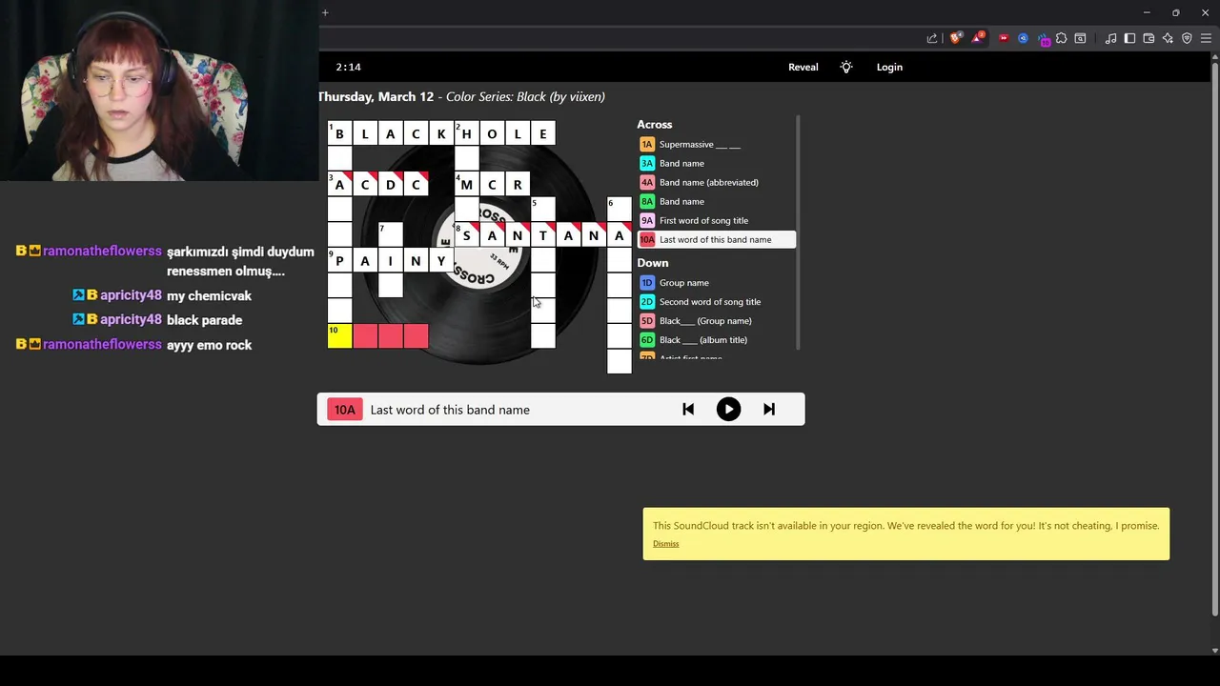Select the 5D pink clue badge
1220x686 pixels.
tap(647, 320)
